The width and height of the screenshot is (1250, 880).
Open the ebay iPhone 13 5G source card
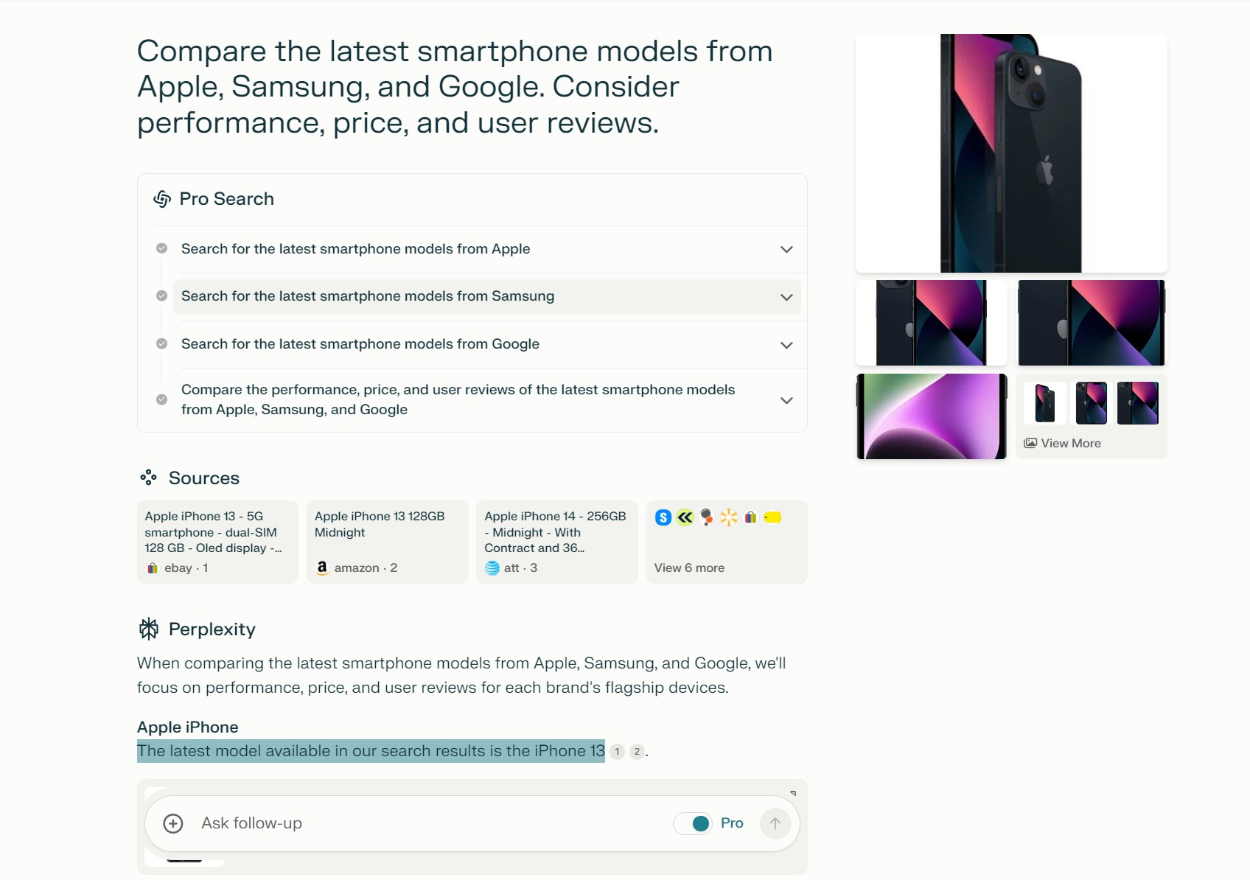[x=218, y=542]
